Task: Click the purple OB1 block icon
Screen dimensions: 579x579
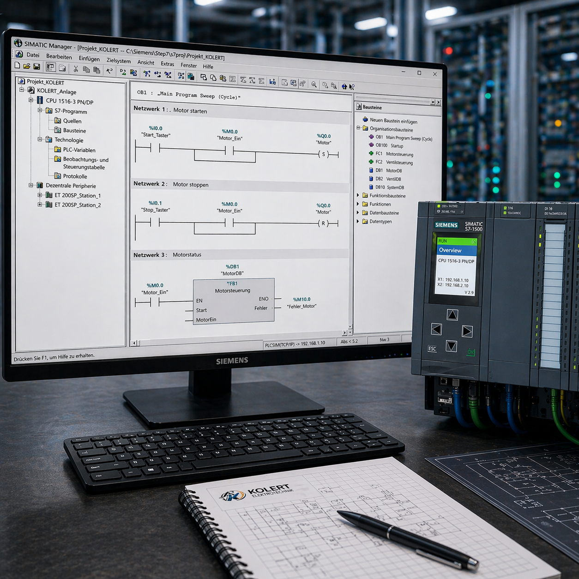Action: pos(371,137)
